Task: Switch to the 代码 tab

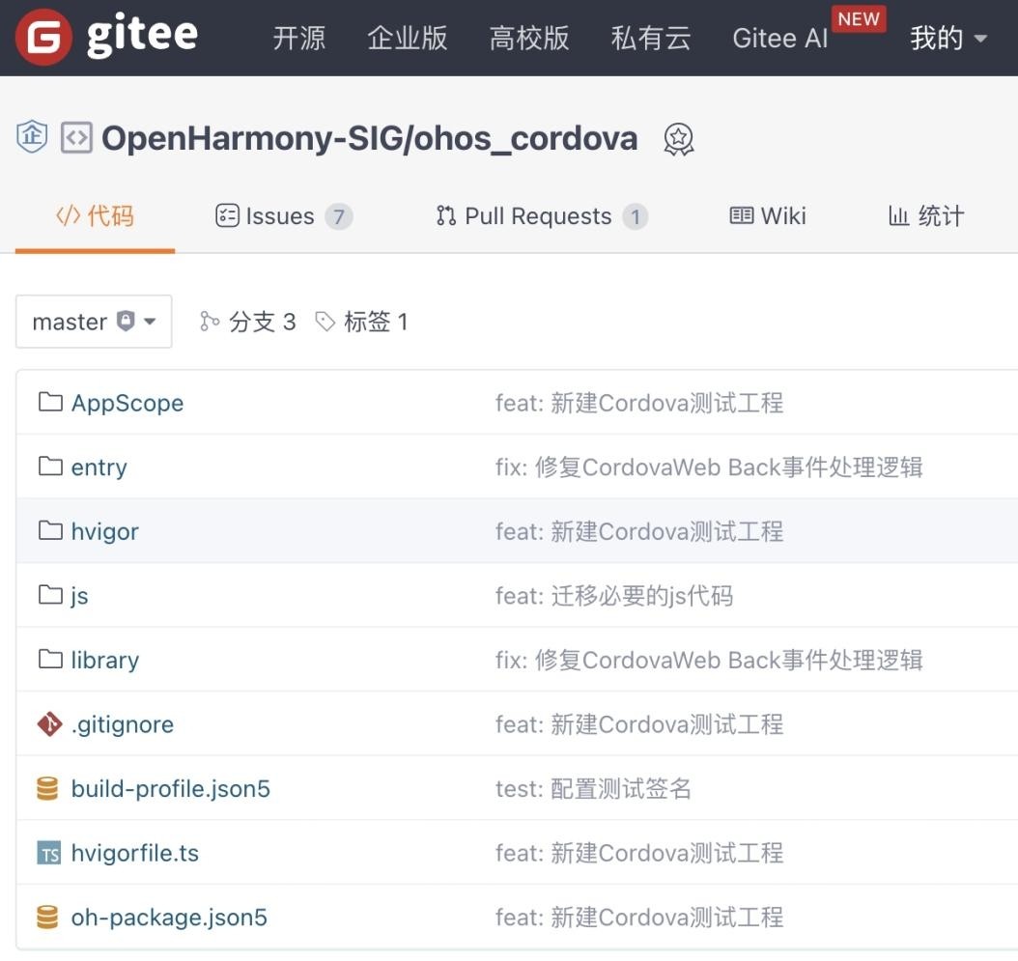Action: [96, 215]
